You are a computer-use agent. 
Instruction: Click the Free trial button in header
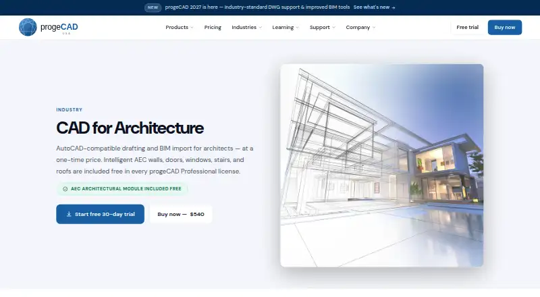click(x=467, y=27)
